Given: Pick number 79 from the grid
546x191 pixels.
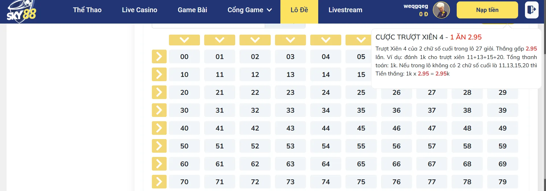Looking at the screenshot, I should (x=502, y=182).
